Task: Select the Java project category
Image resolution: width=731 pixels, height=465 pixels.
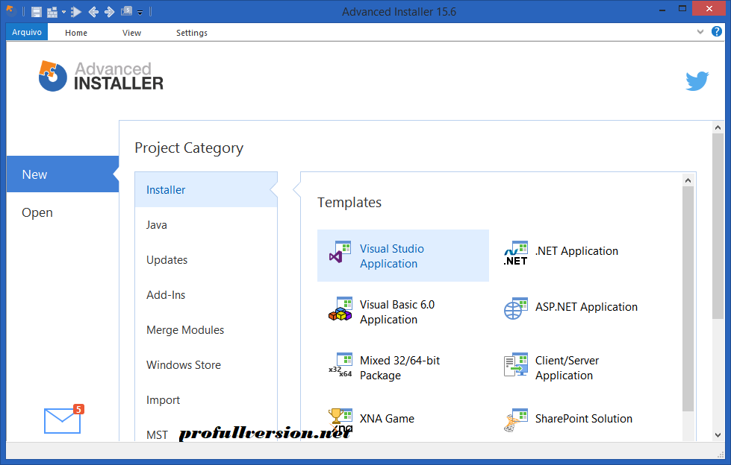Action: [155, 224]
